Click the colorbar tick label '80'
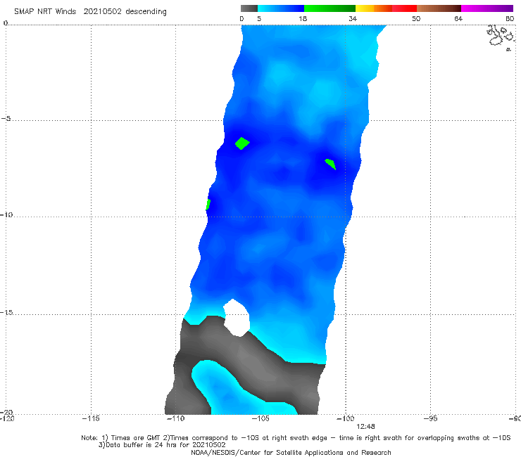This screenshot has width=521, height=457. pos(510,18)
